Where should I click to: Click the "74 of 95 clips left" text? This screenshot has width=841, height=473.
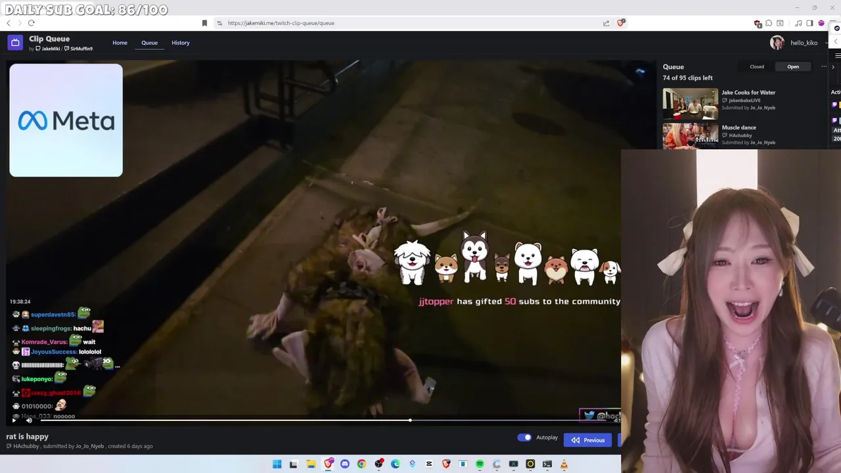tap(687, 78)
